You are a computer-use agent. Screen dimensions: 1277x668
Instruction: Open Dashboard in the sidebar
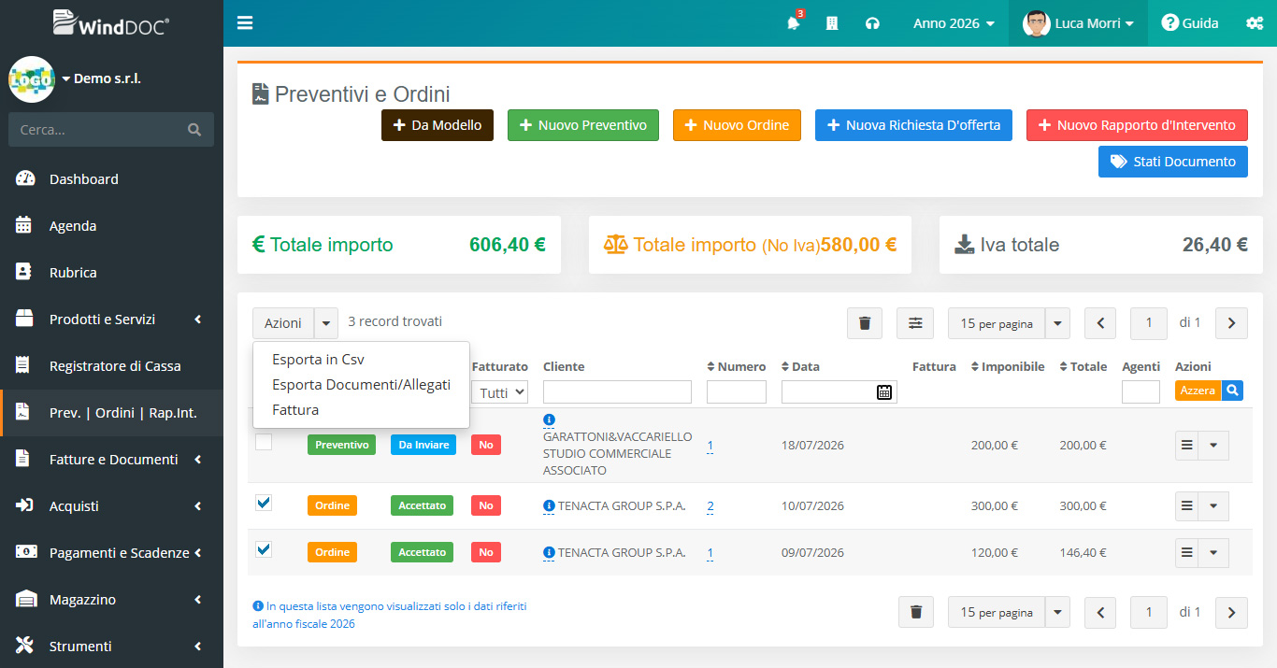(x=111, y=179)
